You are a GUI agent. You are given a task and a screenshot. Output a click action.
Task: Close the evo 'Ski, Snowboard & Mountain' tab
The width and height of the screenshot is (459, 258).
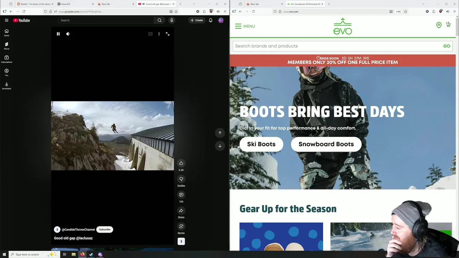coord(322,4)
